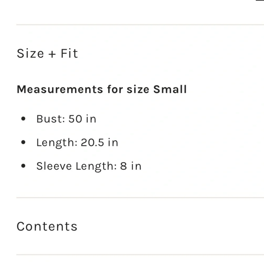Click the bullet point beside Sleeve Length

(x=23, y=166)
